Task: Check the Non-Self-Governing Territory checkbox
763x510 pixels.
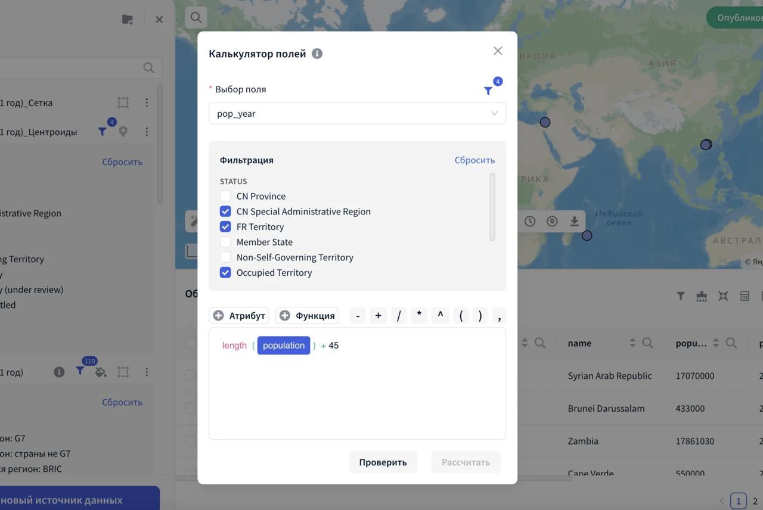Action: coord(225,257)
